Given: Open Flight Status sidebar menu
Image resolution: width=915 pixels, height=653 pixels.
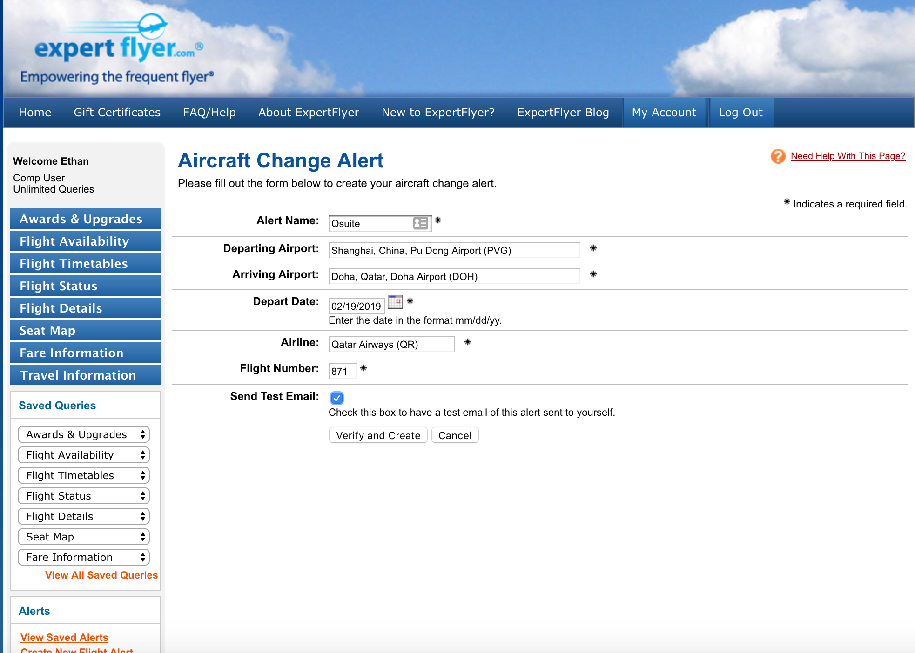Looking at the screenshot, I should tap(86, 286).
